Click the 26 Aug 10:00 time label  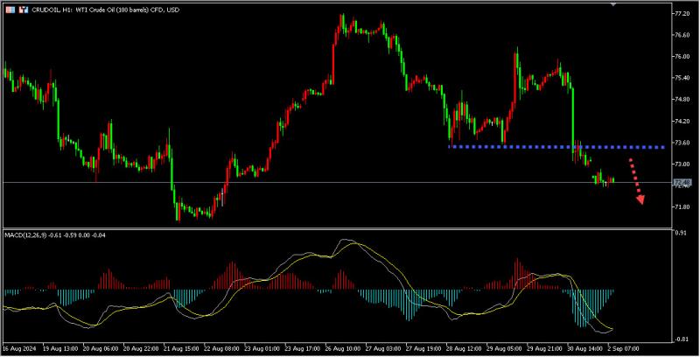343,348
